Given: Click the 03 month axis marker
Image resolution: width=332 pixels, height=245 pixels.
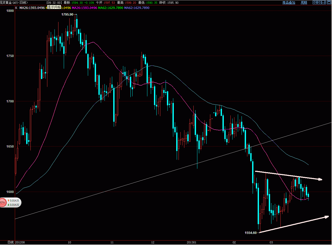Looking at the screenshot, I should point(271,242).
